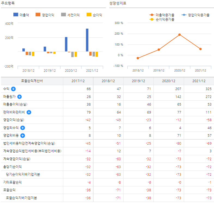Click the 영업외비용 value 57
The height and width of the screenshot is (203, 214).
coord(209,136)
